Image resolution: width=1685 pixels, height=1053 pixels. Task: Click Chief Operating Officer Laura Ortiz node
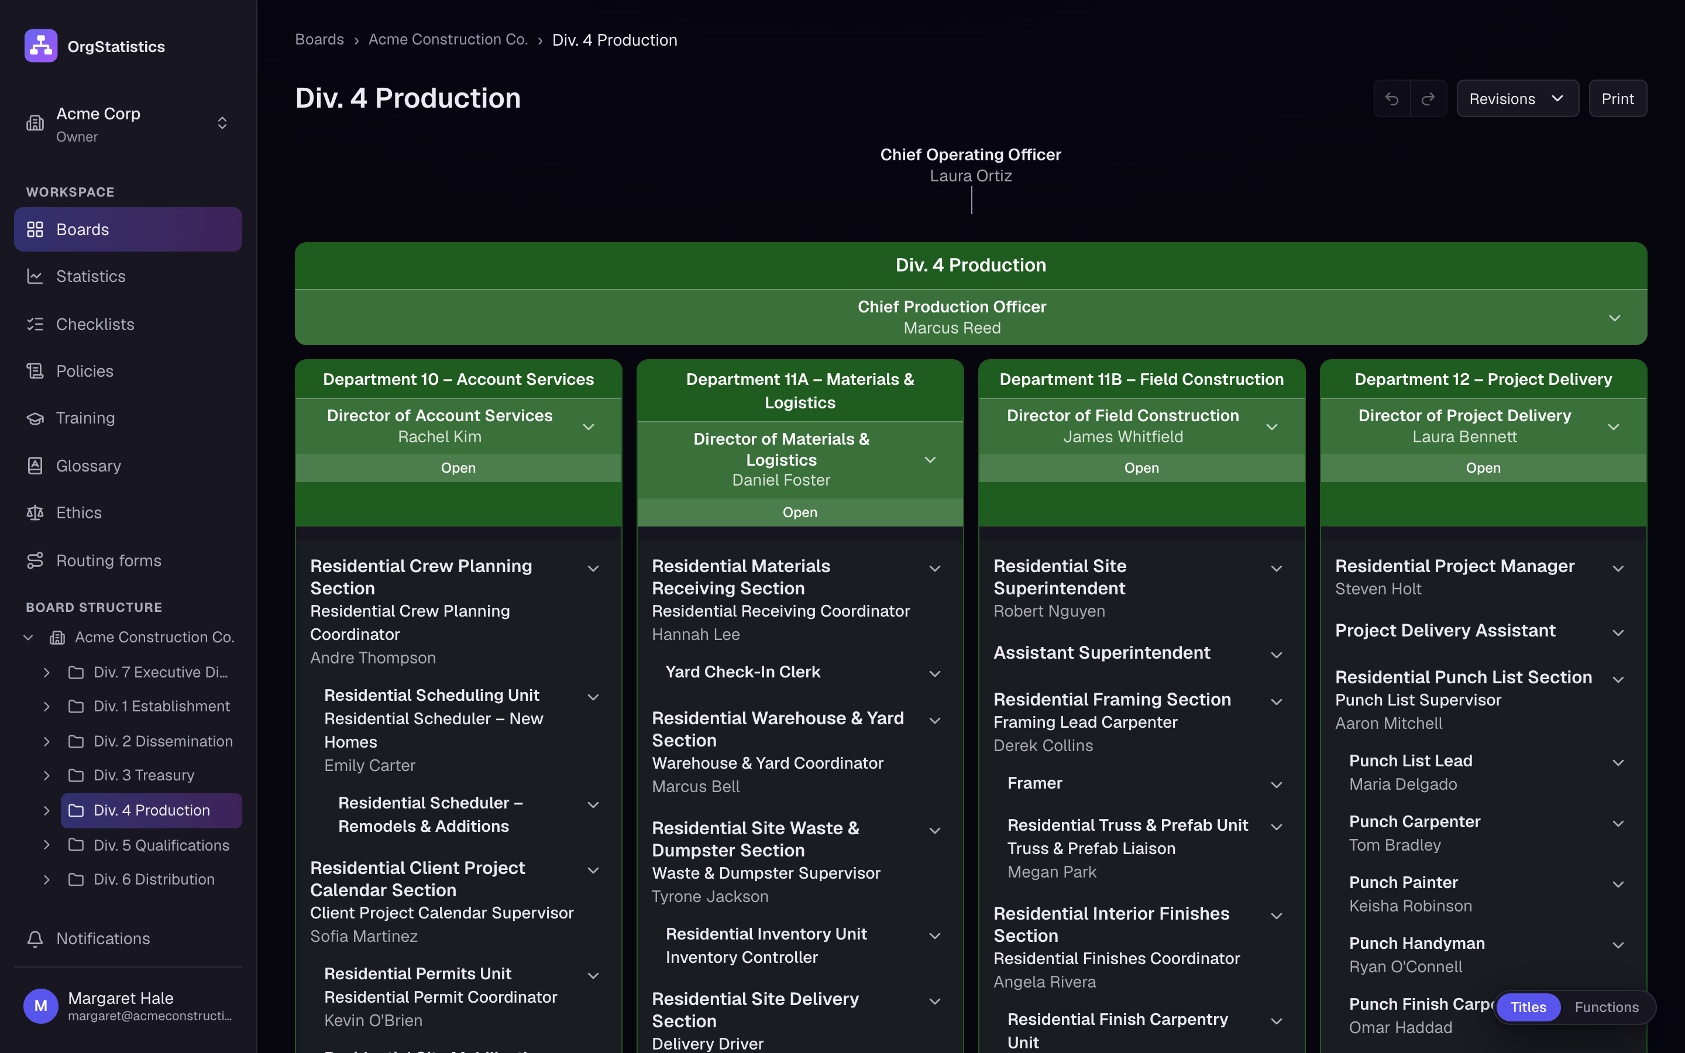(971, 165)
